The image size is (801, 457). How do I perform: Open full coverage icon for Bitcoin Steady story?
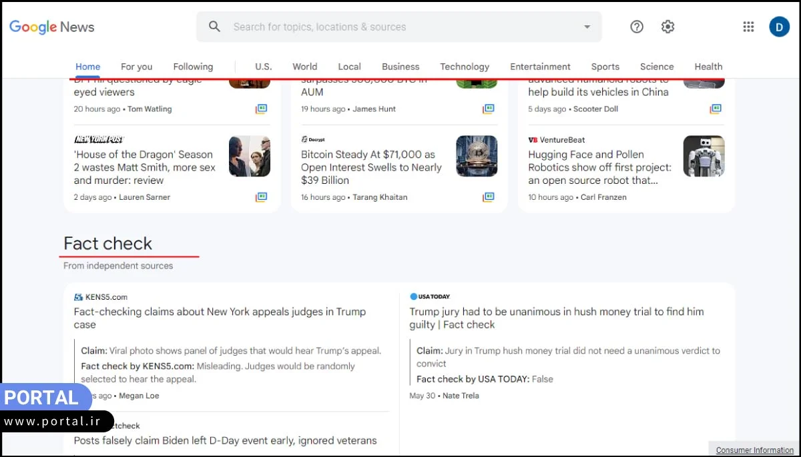point(489,197)
